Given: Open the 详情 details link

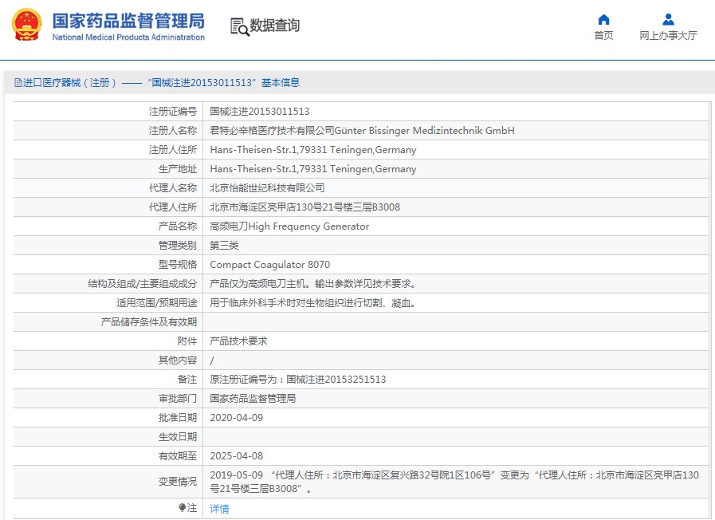Looking at the screenshot, I should 219,509.
